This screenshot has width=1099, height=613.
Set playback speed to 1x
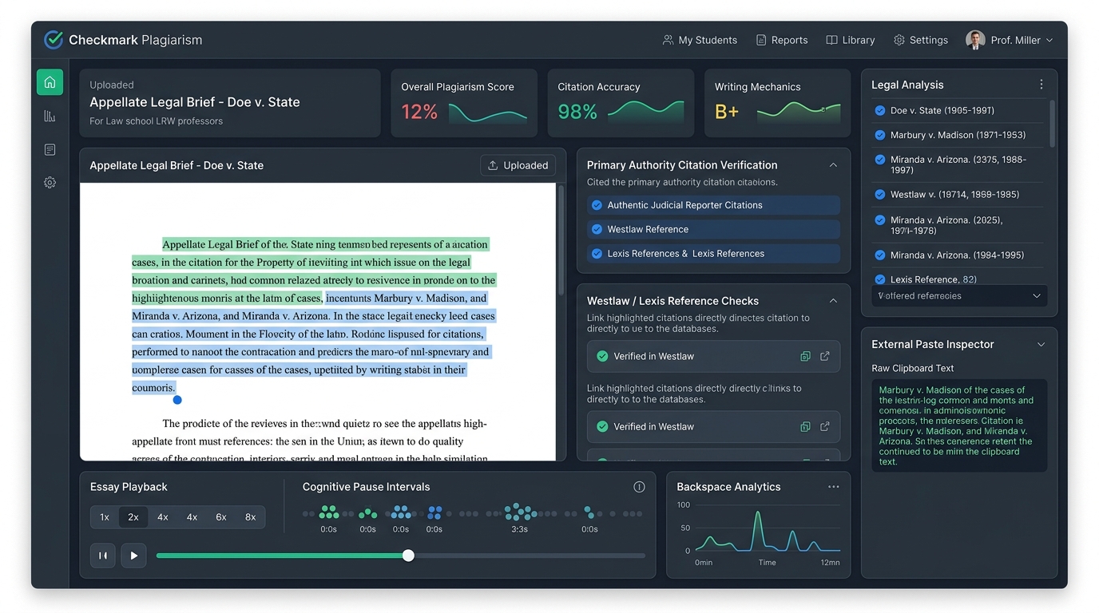click(x=105, y=517)
